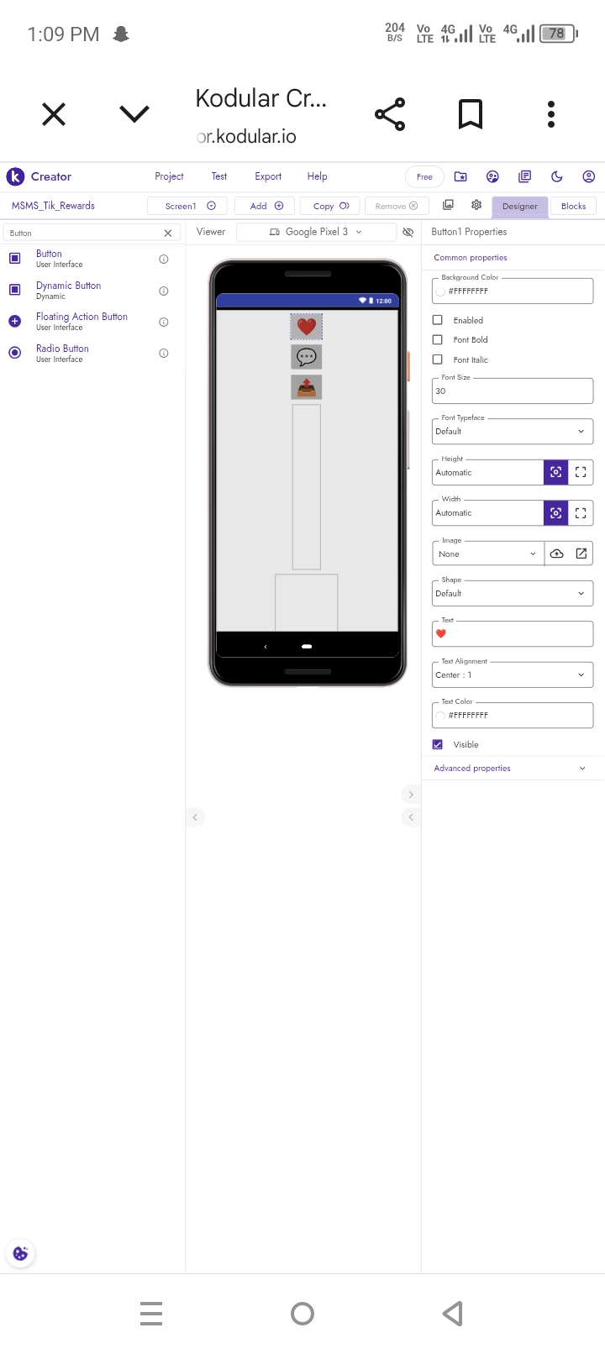This screenshot has height=1354, width=605.
Task: Show info for Floating Action Button
Action: tap(164, 323)
